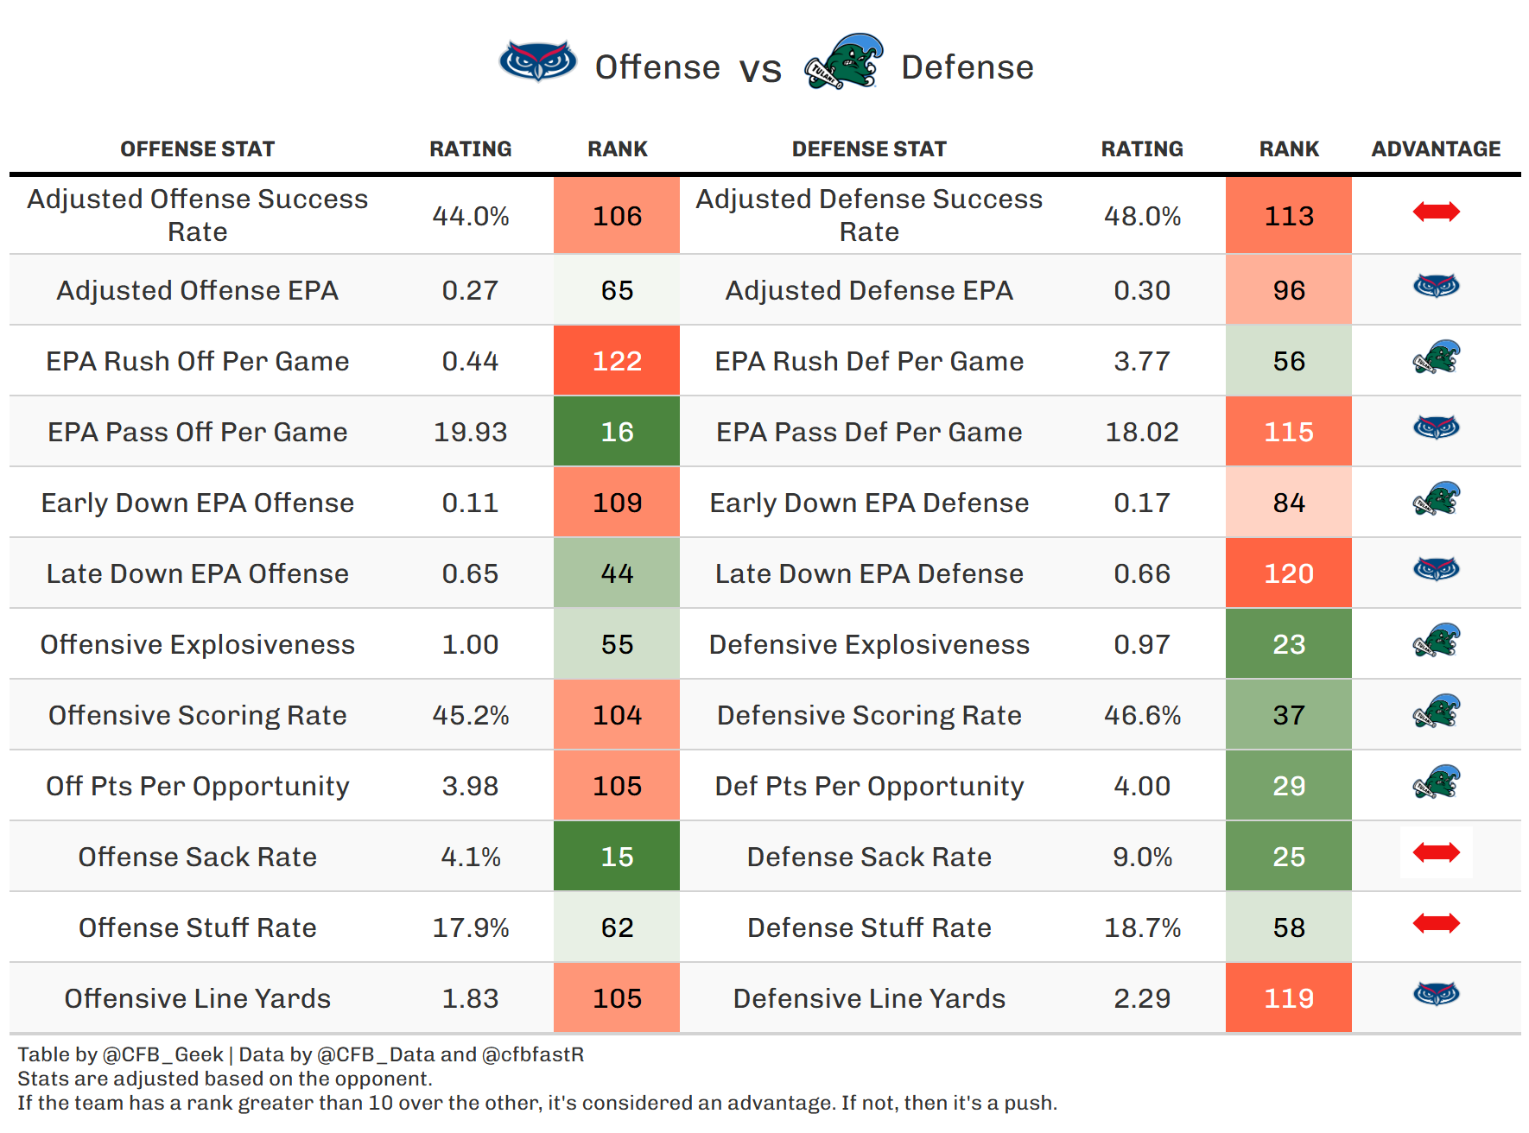Click the owl advantage icon for Adjusted EPA
Screen dimensions: 1529x1133
pos(1436,286)
